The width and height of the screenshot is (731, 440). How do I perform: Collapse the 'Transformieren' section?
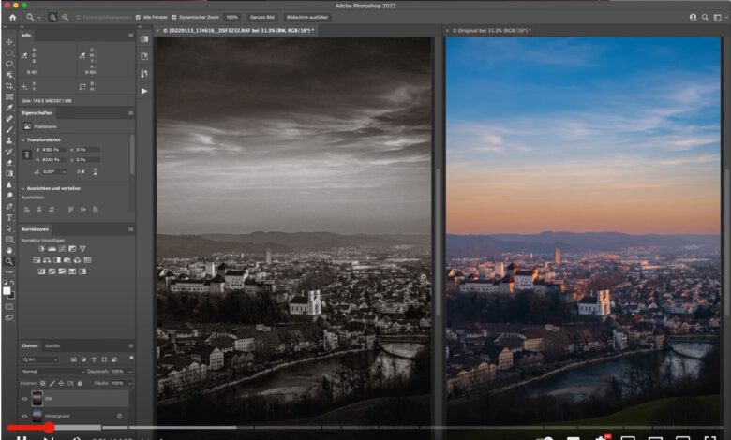click(23, 139)
